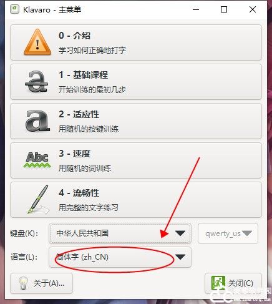Launch the 3 - 速度 speed exercise
Screen dimensions: 272x304
136,160
